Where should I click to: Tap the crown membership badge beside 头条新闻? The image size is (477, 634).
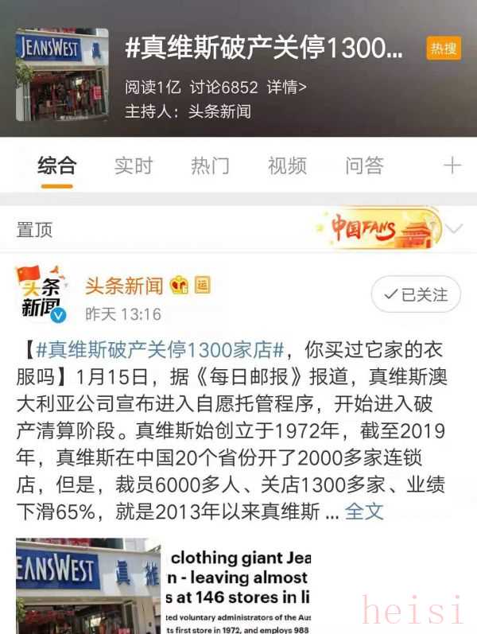pyautogui.click(x=179, y=286)
